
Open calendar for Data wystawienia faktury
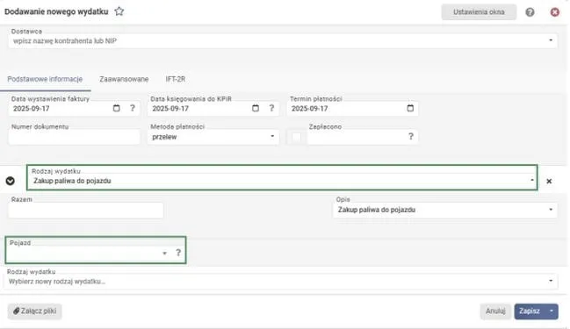(116, 108)
